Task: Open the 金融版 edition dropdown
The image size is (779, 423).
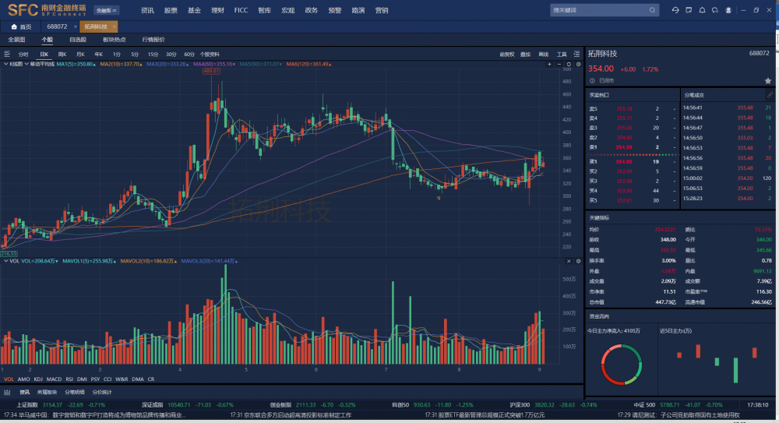Action: point(106,11)
